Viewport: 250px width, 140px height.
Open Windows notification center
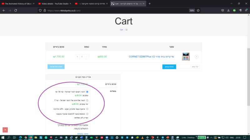click(x=245, y=138)
